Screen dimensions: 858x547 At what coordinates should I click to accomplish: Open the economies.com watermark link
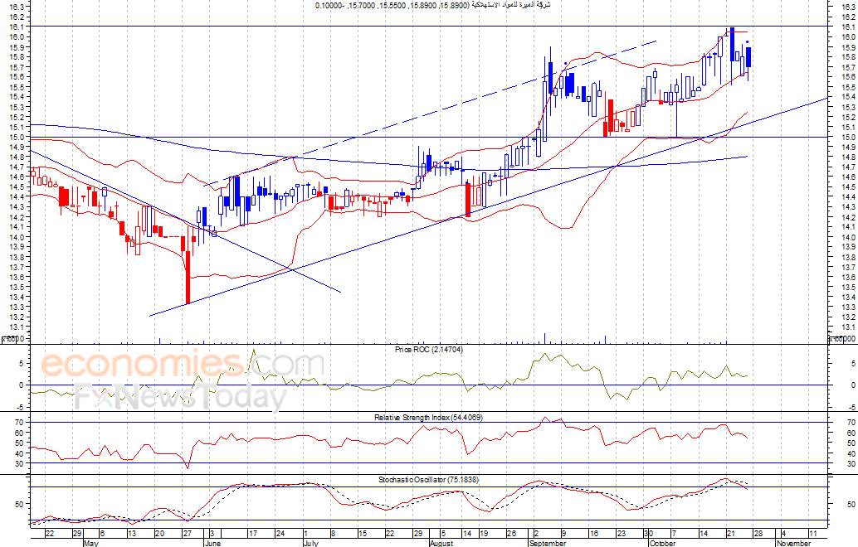[183, 365]
